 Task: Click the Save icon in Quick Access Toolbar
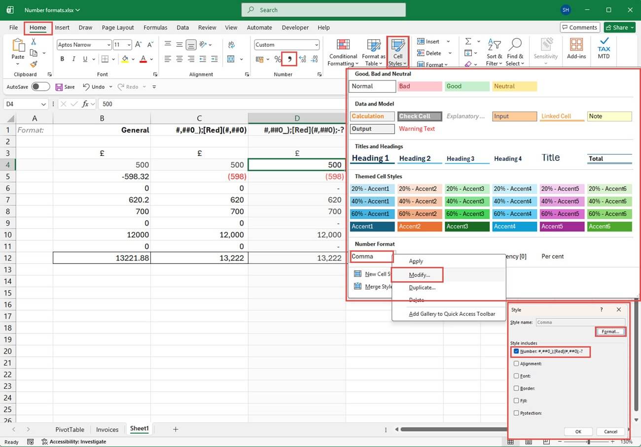tap(59, 87)
